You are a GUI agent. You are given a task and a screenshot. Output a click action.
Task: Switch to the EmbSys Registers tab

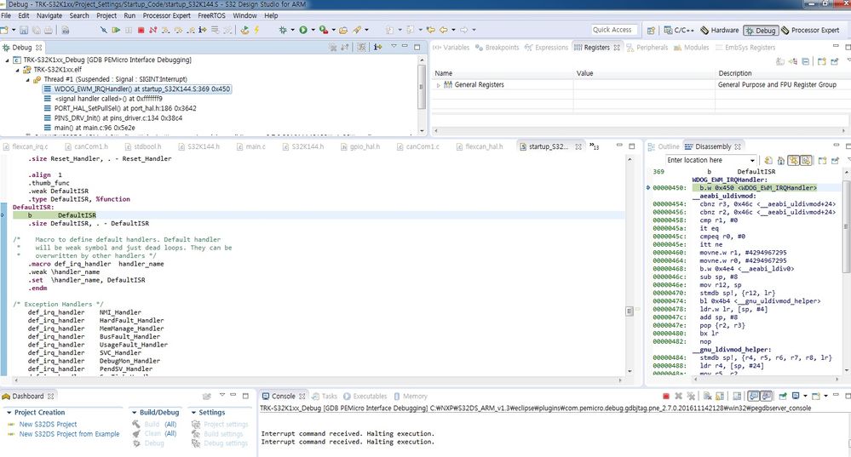point(745,48)
